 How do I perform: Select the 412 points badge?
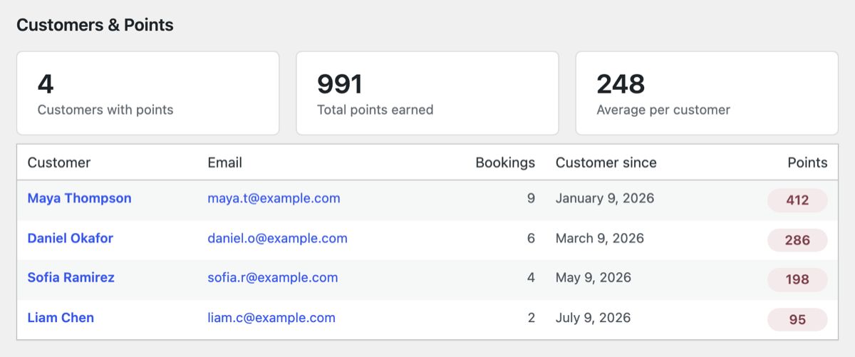coord(797,200)
